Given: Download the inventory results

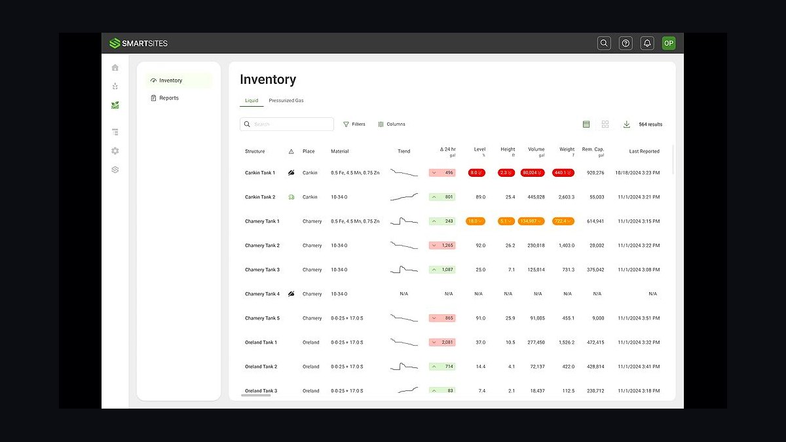Looking at the screenshot, I should pos(626,124).
